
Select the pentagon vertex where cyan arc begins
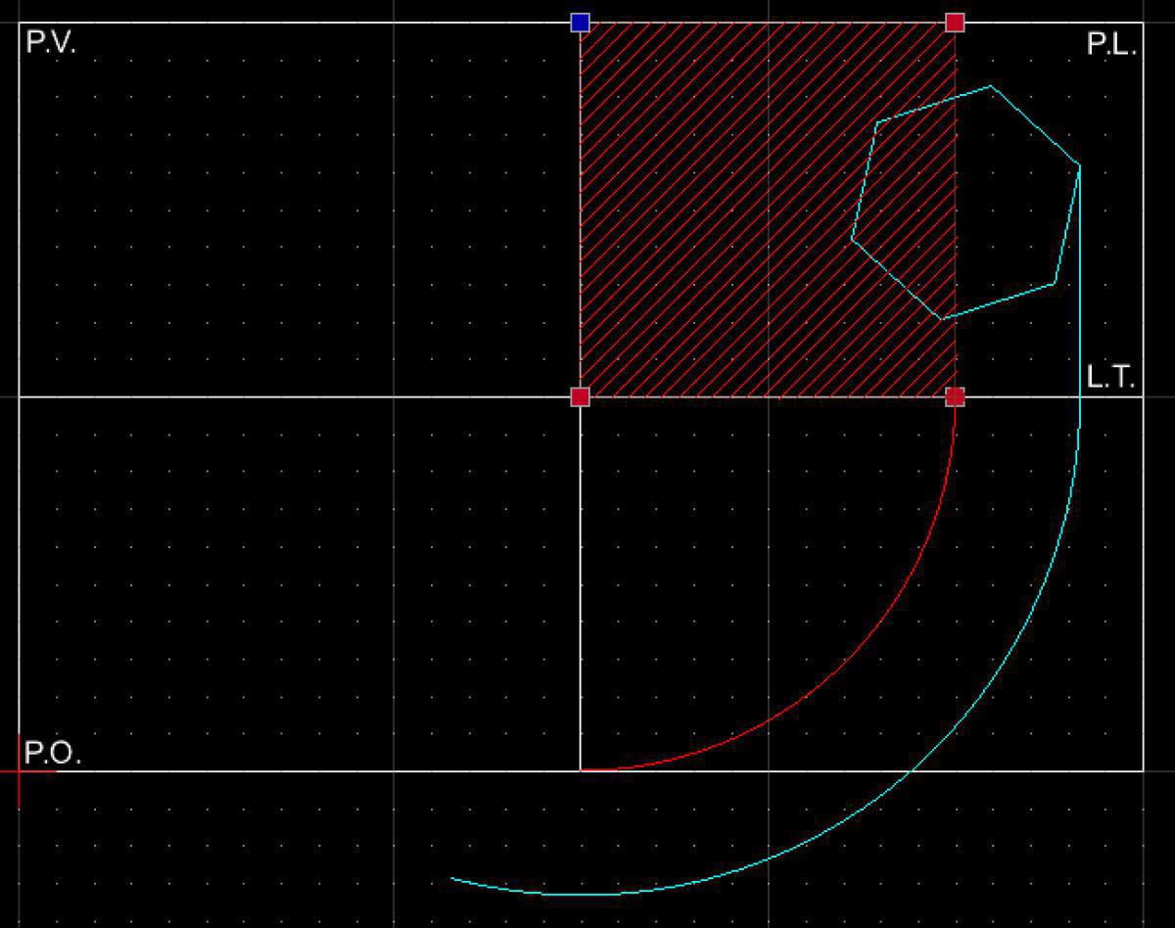click(x=1079, y=166)
